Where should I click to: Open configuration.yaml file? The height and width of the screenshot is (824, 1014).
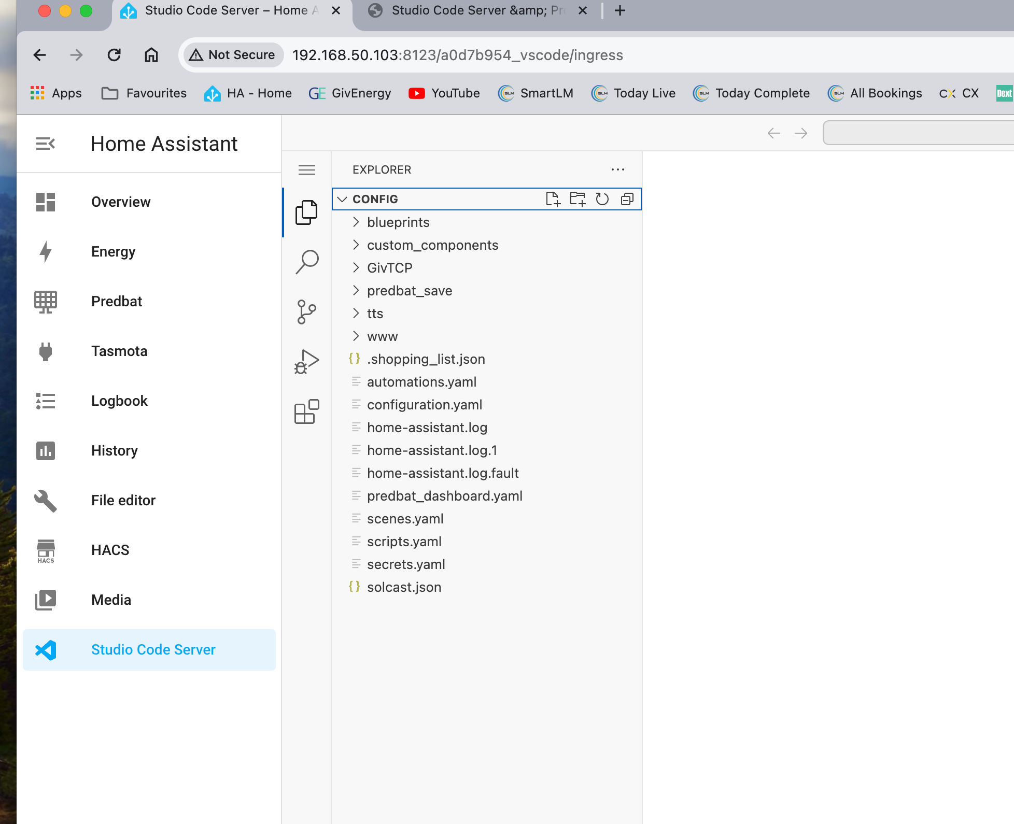coord(486,404)
